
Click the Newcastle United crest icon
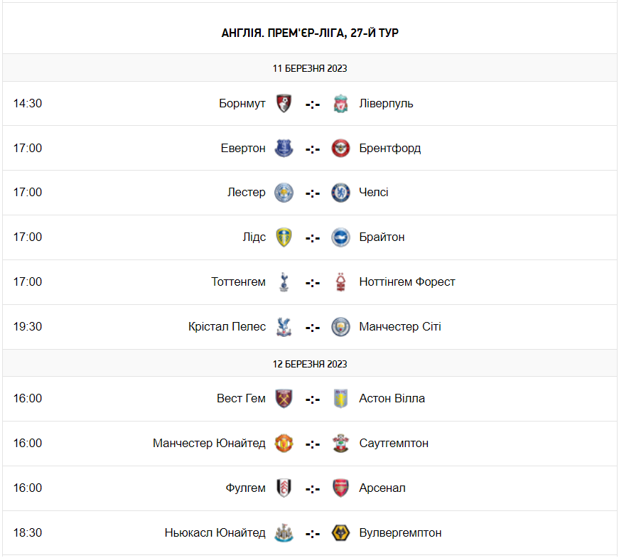click(x=284, y=533)
